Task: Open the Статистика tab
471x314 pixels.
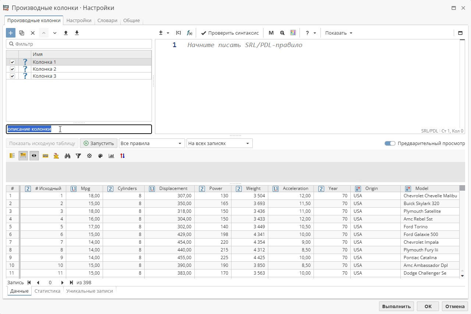Action: 47,291
